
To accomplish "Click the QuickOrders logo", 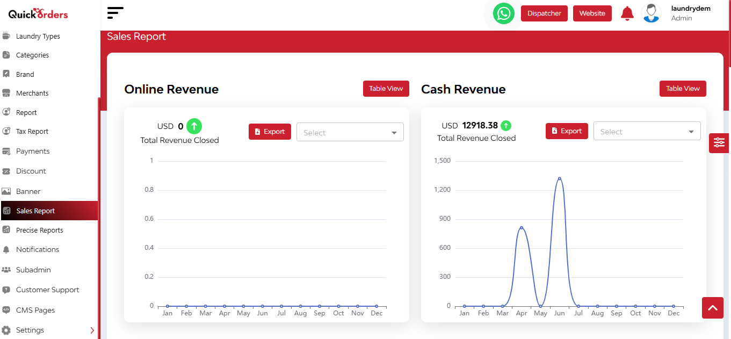I will coord(38,13).
